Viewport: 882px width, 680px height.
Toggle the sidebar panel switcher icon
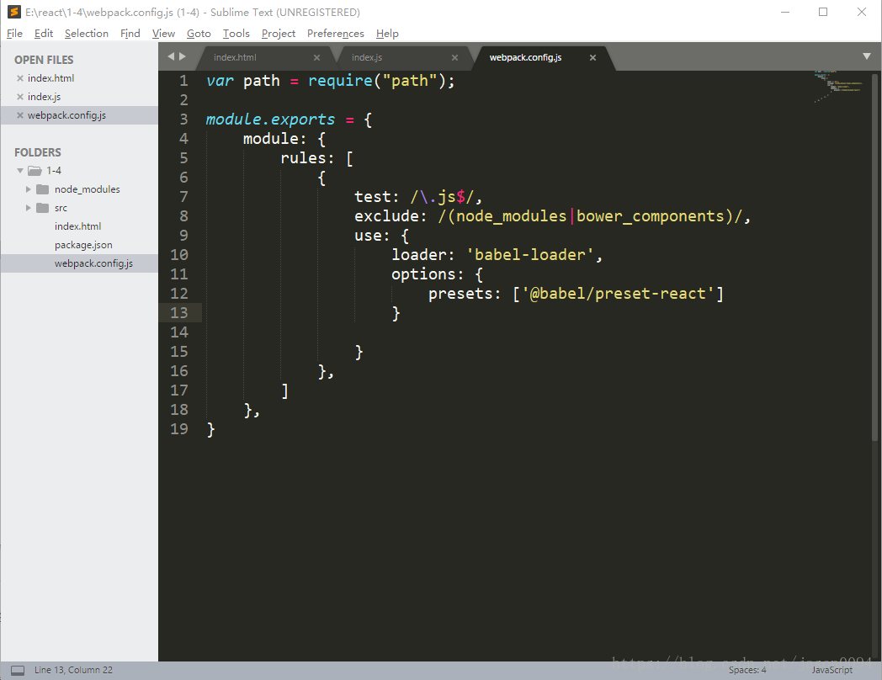click(x=18, y=671)
